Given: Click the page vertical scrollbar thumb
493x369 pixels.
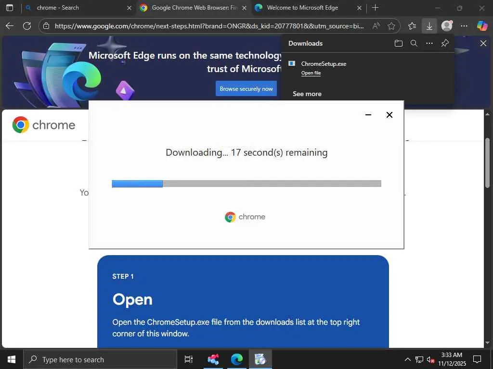Looking at the screenshot, I should coord(487,163).
